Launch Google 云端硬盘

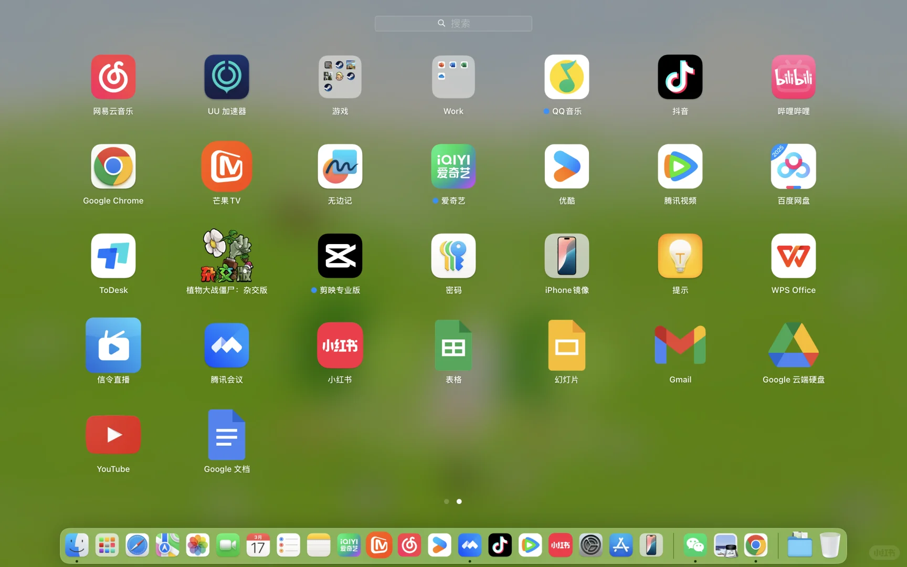click(794, 345)
